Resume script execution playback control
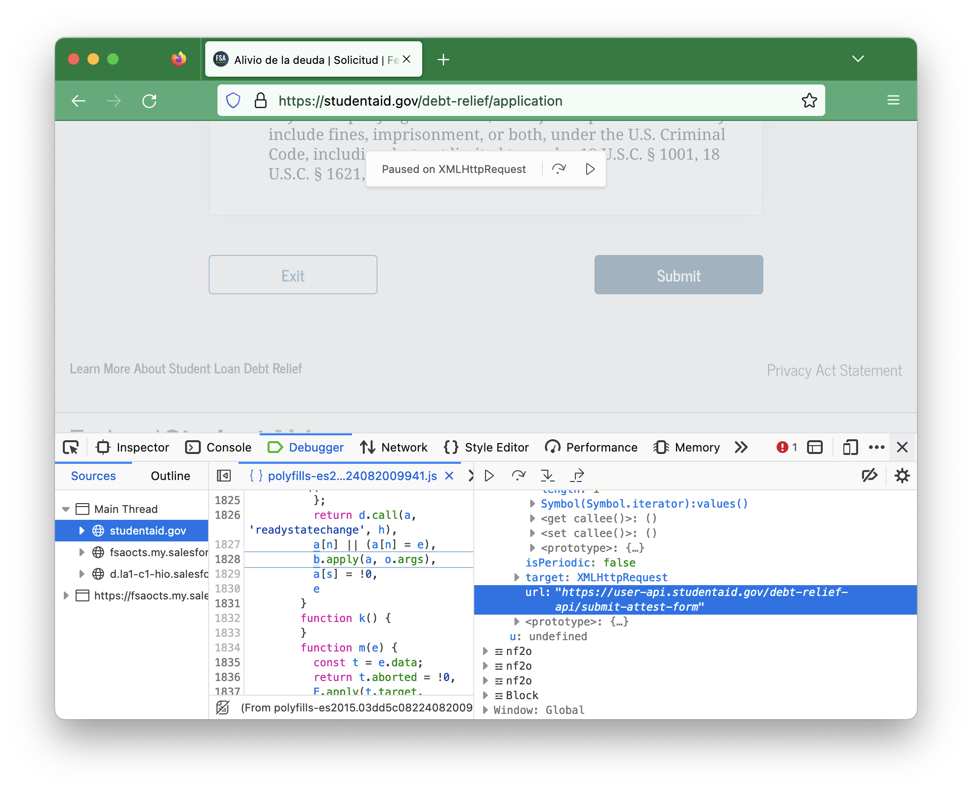The height and width of the screenshot is (792, 972). pyautogui.click(x=490, y=475)
